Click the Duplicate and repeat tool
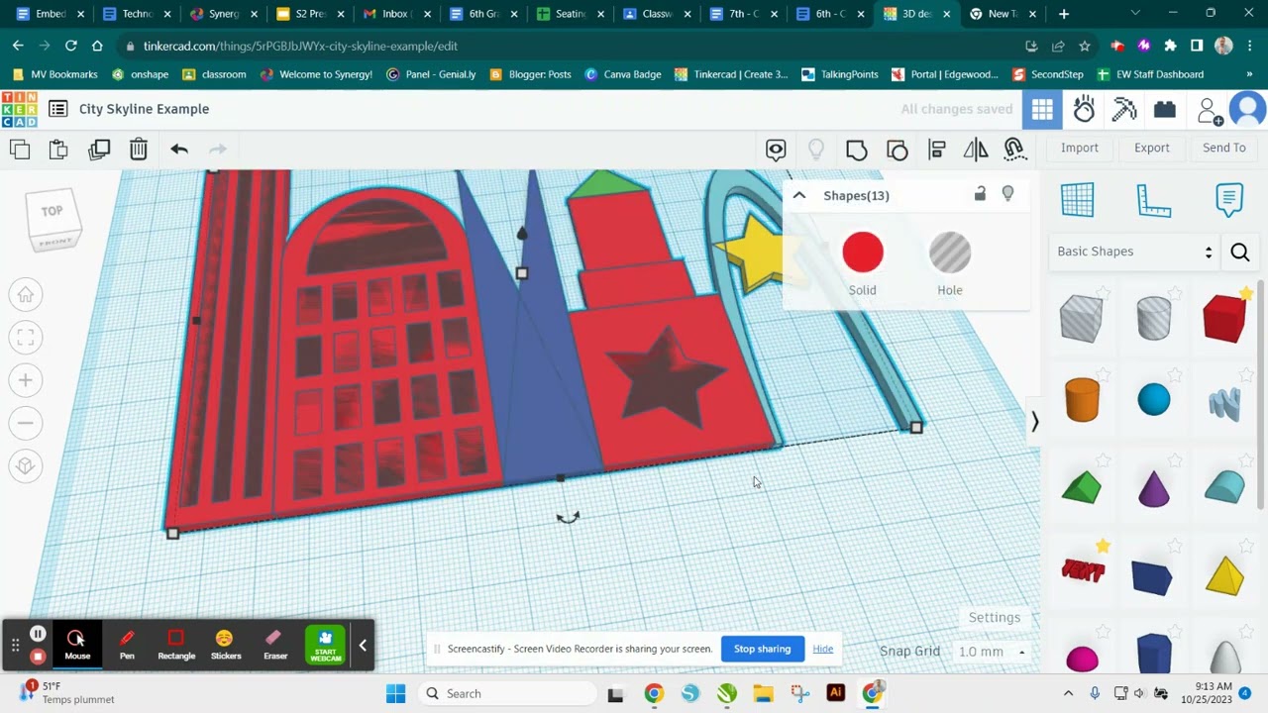The width and height of the screenshot is (1268, 713). [x=99, y=150]
